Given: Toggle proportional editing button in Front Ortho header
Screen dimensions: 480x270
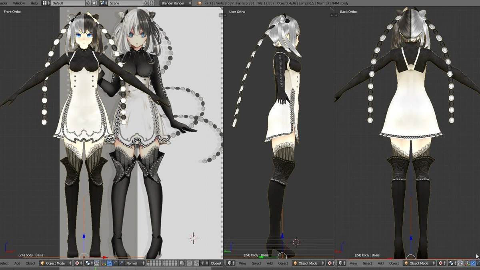Looking at the screenshot, I should (x=189, y=263).
